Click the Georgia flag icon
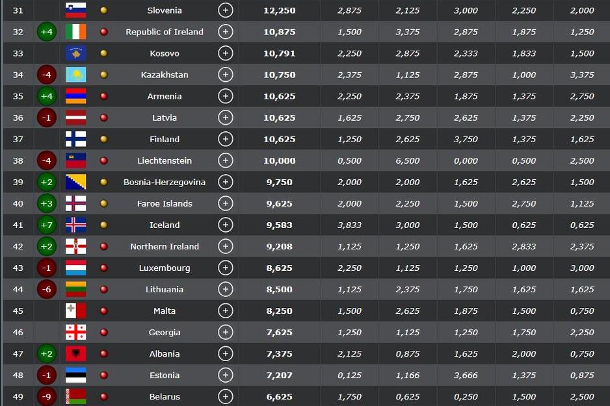610x406 pixels. [75, 332]
